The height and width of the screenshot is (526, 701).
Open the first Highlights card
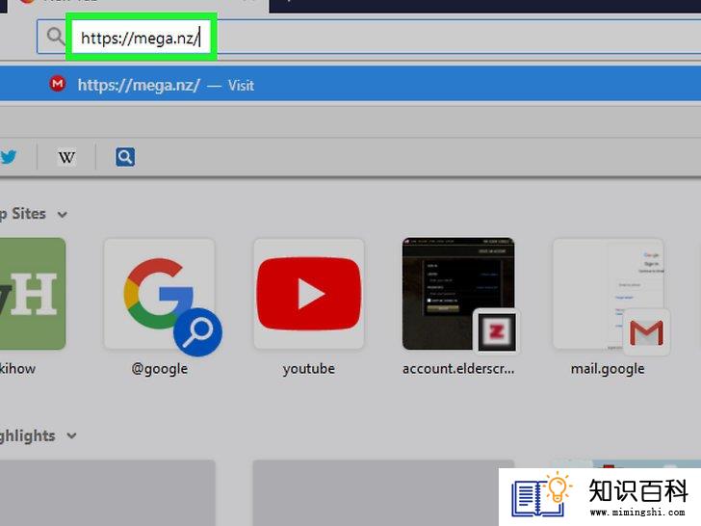coord(107,493)
